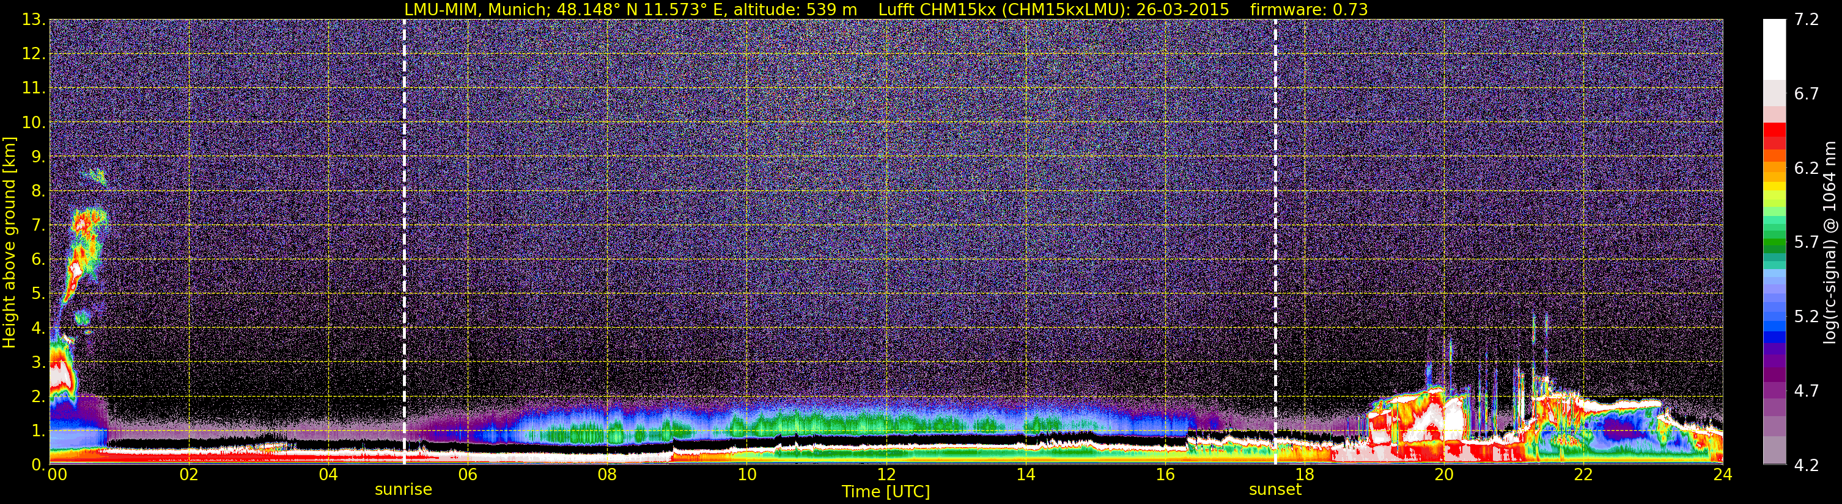Click the height axis tick '8.'
The image size is (1842, 504).
coord(38,190)
